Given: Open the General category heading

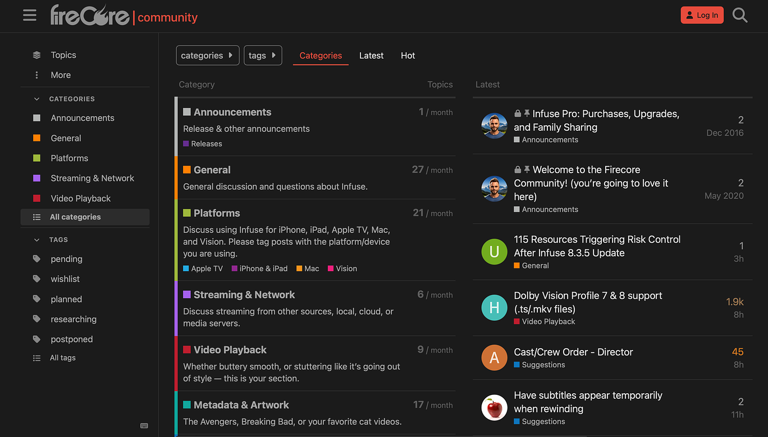Looking at the screenshot, I should point(212,170).
